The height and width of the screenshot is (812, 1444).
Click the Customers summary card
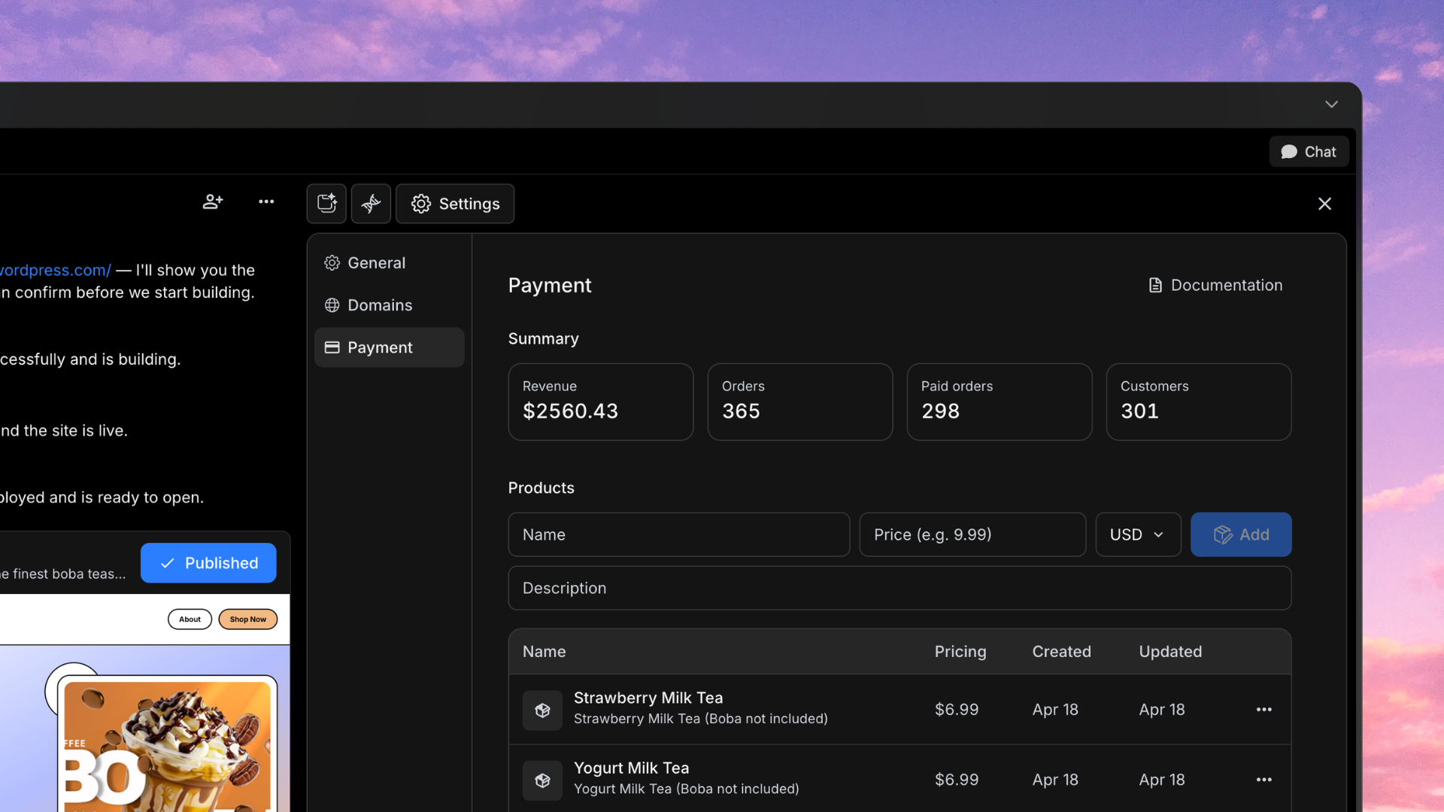click(1198, 402)
